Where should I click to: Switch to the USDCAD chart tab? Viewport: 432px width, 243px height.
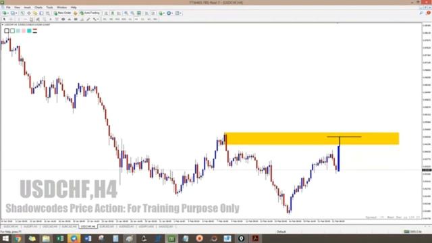click(x=50, y=227)
